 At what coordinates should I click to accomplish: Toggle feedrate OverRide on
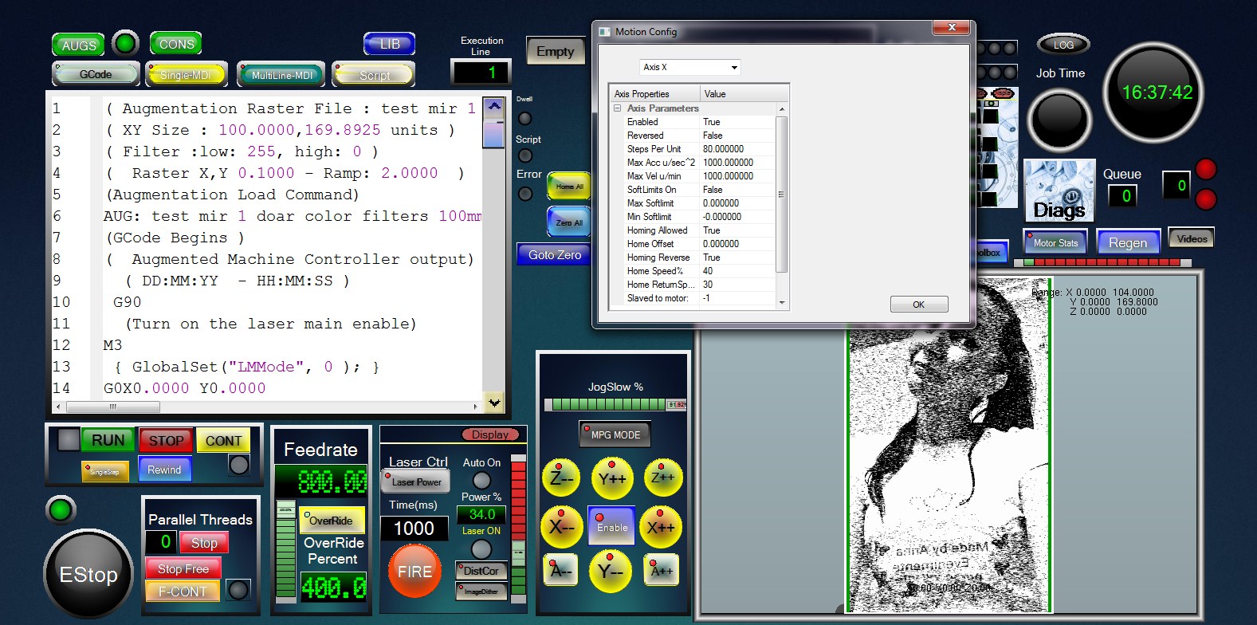click(332, 521)
